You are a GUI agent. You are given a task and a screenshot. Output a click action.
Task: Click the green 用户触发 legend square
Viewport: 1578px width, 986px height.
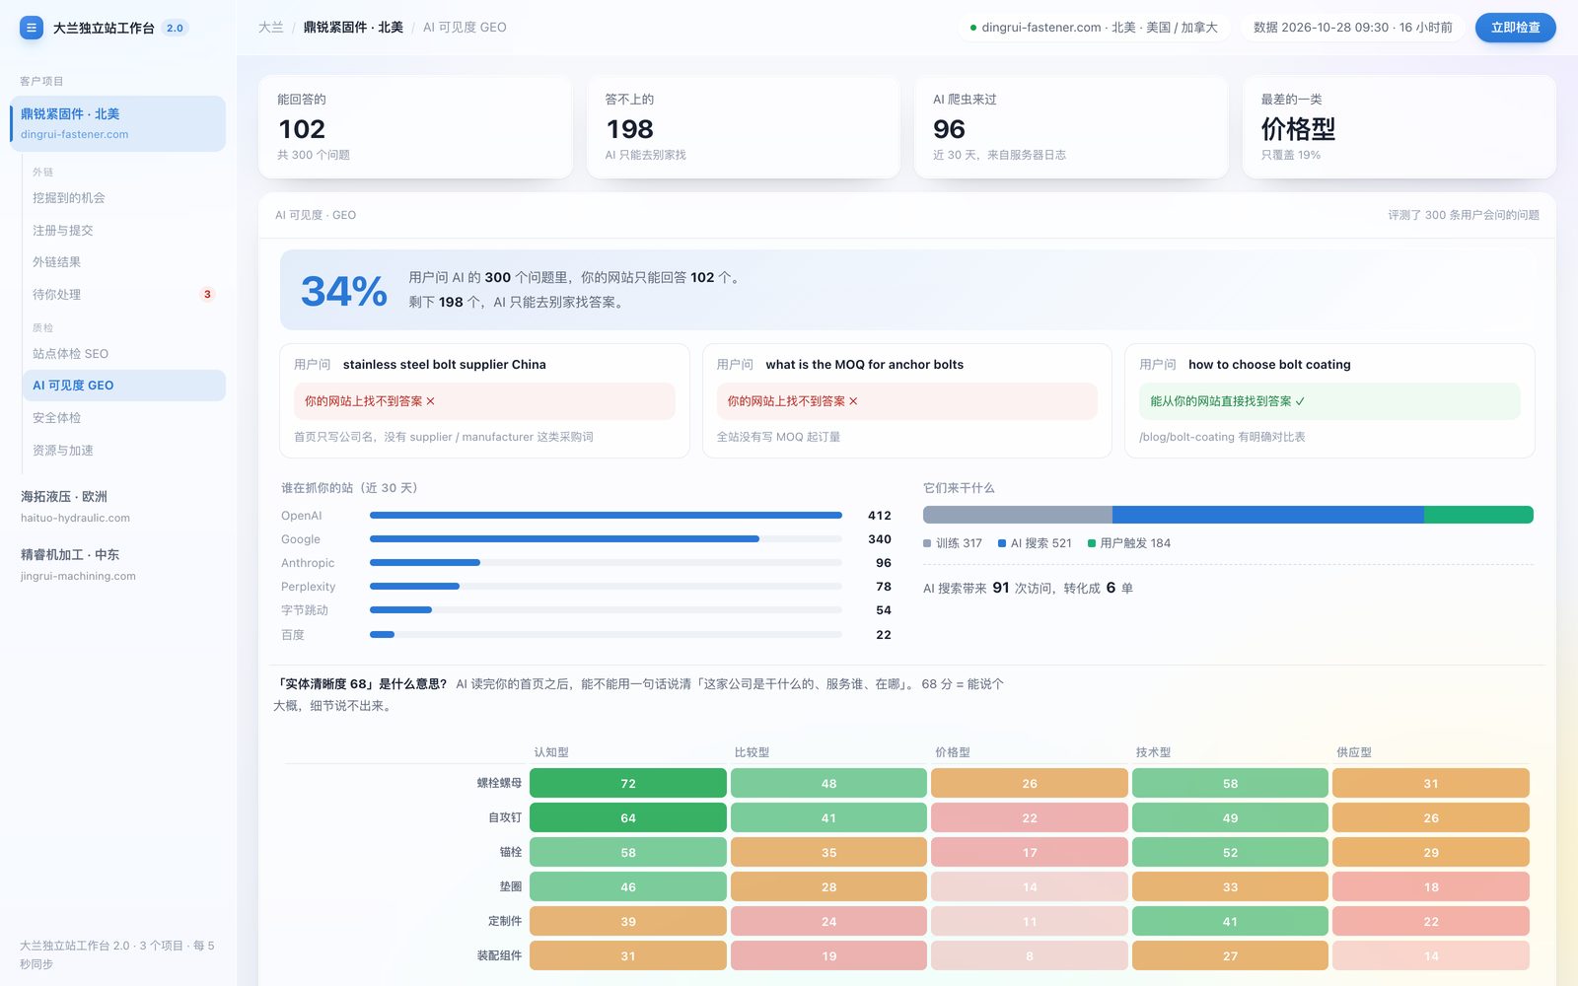coord(1092,543)
